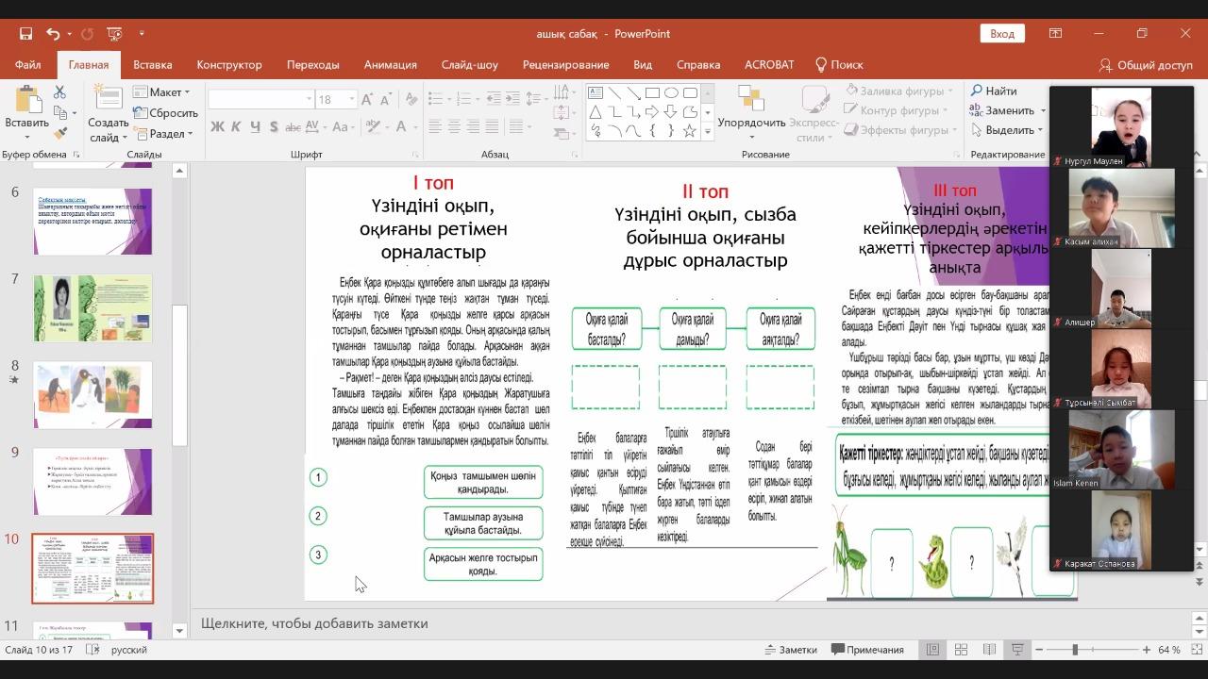Switch to Reading view icon
Image resolution: width=1208 pixels, height=679 pixels.
click(989, 650)
